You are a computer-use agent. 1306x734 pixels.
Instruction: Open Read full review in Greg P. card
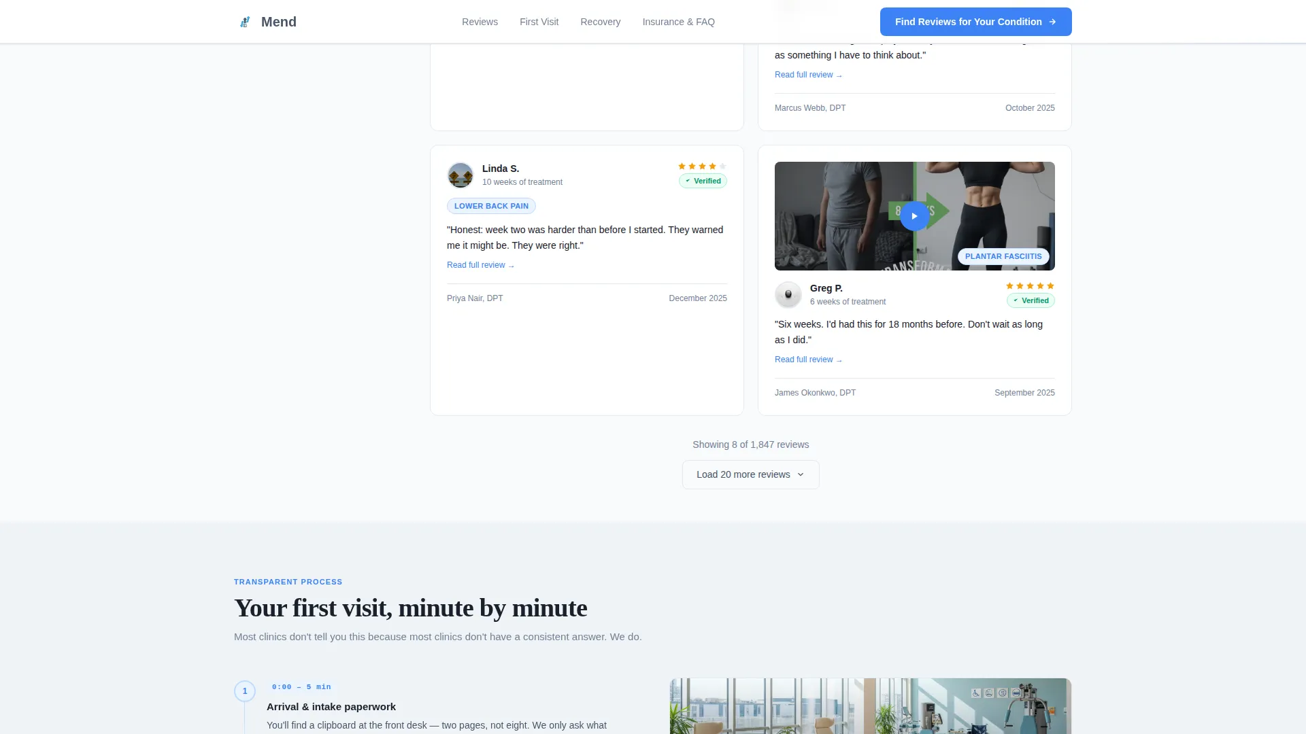point(808,360)
